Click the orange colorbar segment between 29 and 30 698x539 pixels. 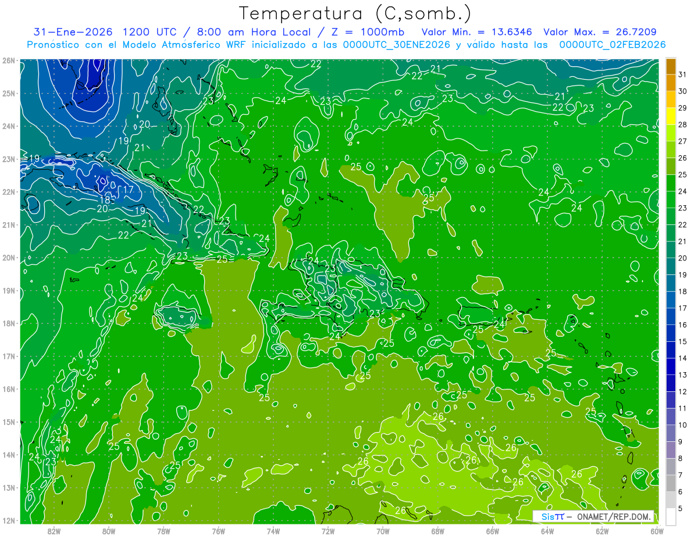671,99
